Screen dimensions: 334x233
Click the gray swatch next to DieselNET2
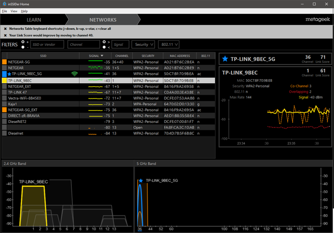point(4,121)
